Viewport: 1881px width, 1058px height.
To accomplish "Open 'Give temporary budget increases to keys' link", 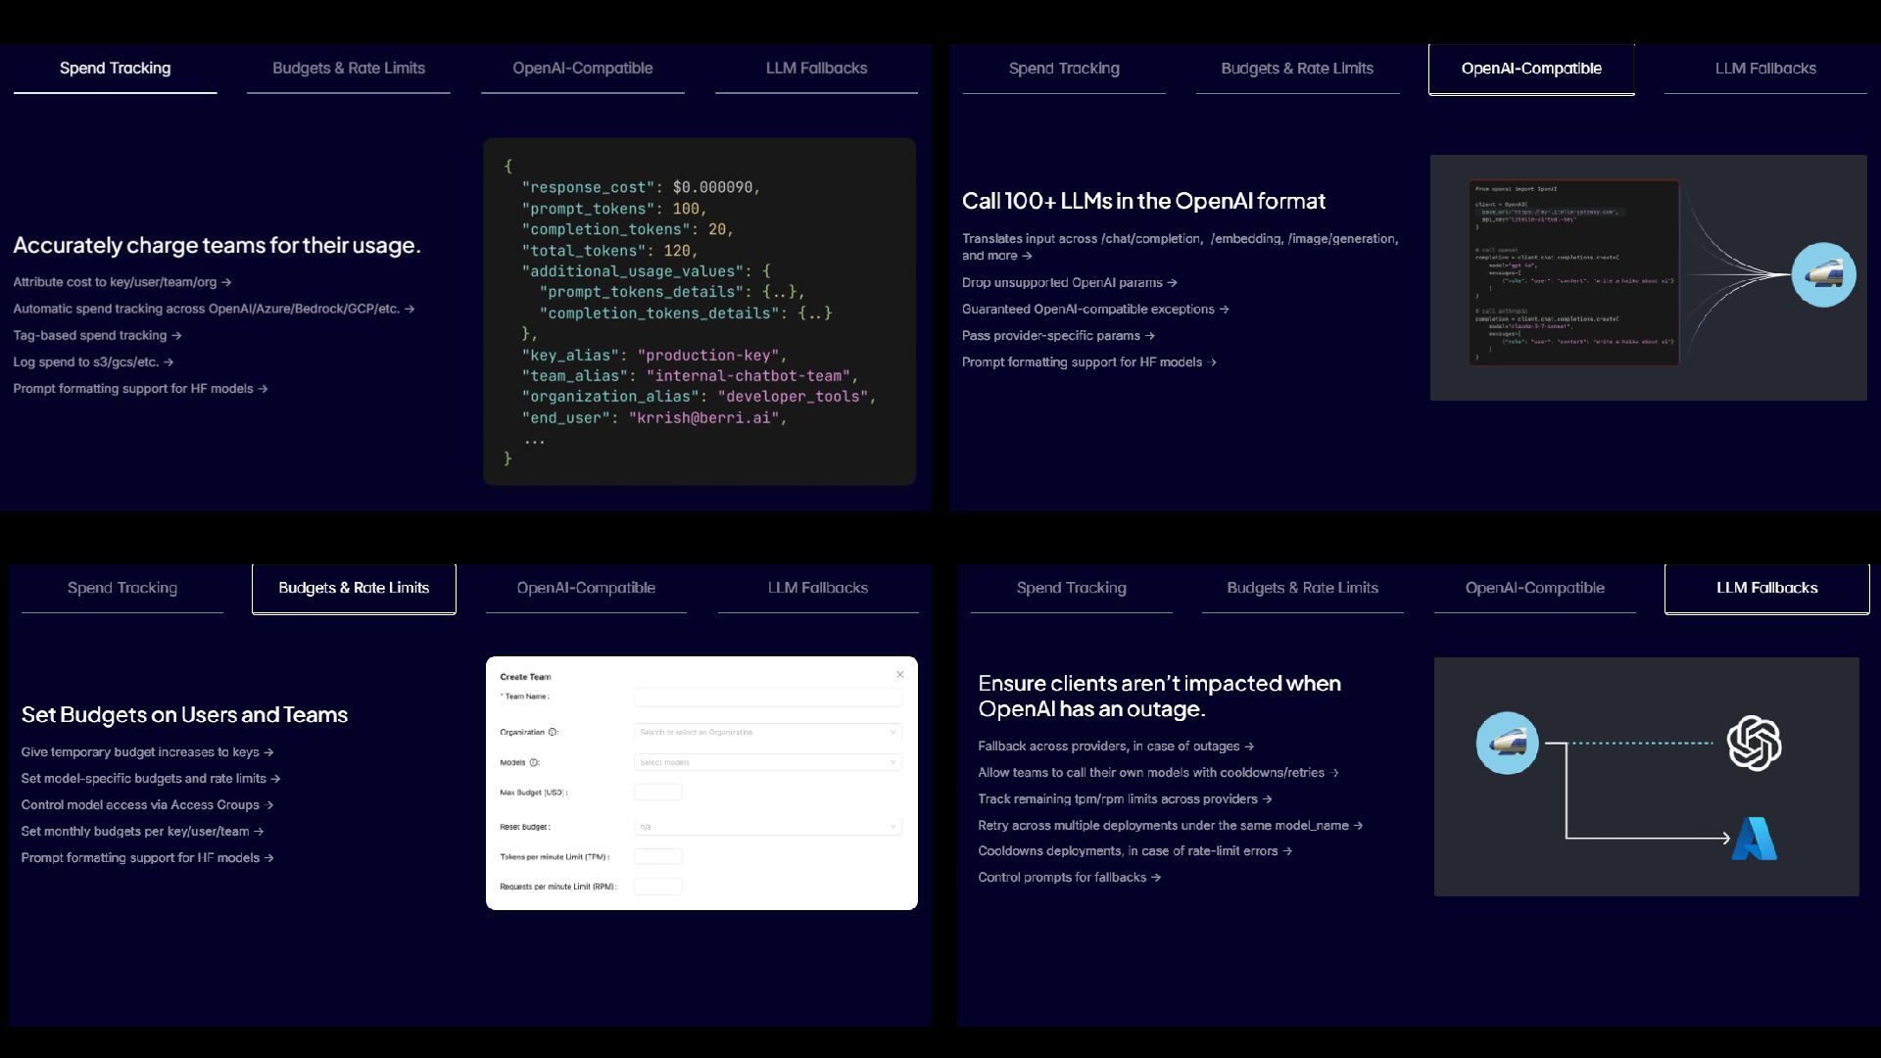I will click(x=147, y=752).
